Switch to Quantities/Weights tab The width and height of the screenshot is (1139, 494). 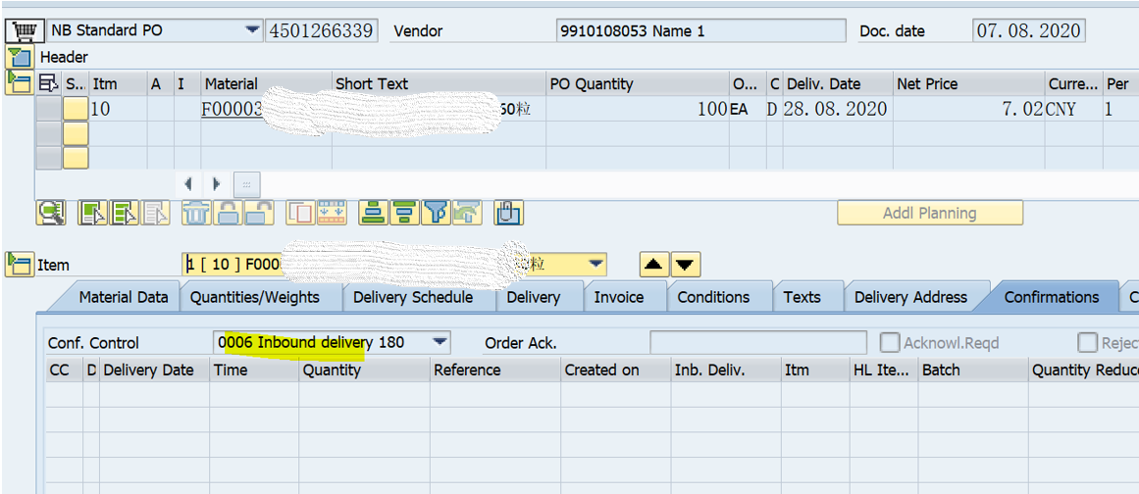tap(254, 297)
